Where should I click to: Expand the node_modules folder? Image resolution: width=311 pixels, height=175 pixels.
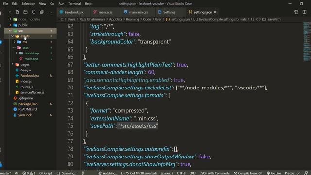coord(29,19)
